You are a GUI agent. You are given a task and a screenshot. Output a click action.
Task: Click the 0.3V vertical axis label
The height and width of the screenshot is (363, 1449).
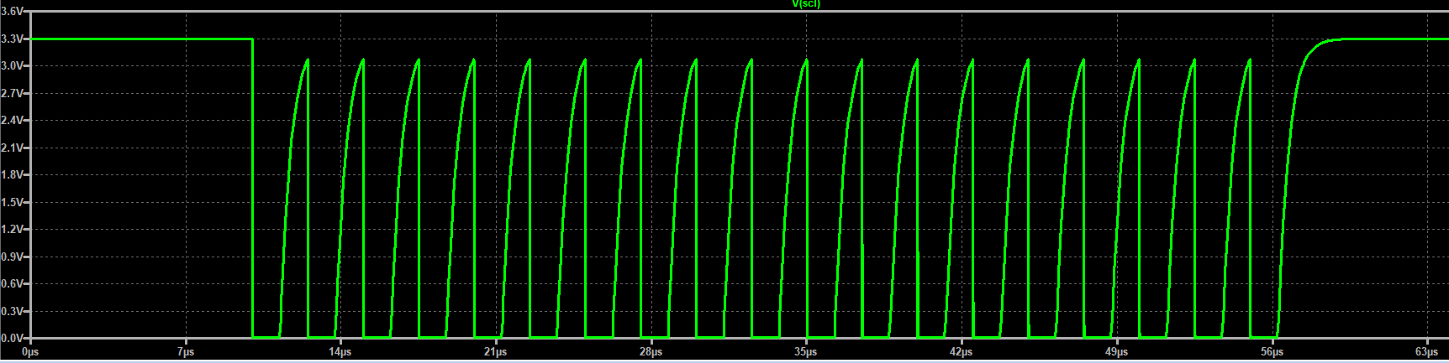(x=12, y=311)
